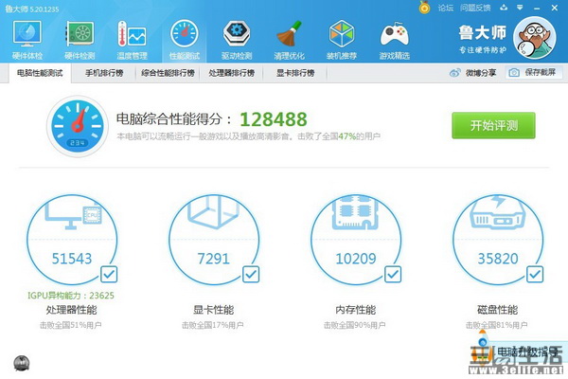Uncheck the 显卡性能 test checkbox
568x379 pixels.
[251, 274]
